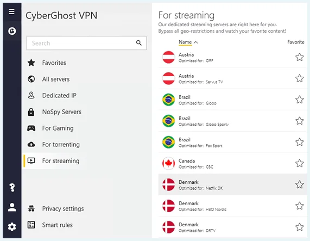Select Brazil server optimized for Fox Sport
Image resolution: width=310 pixels, height=241 pixels.
pyautogui.click(x=232, y=142)
